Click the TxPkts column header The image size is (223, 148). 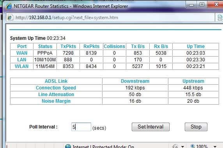click(x=68, y=46)
